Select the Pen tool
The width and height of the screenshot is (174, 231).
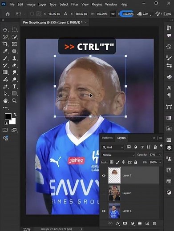tap(5, 87)
